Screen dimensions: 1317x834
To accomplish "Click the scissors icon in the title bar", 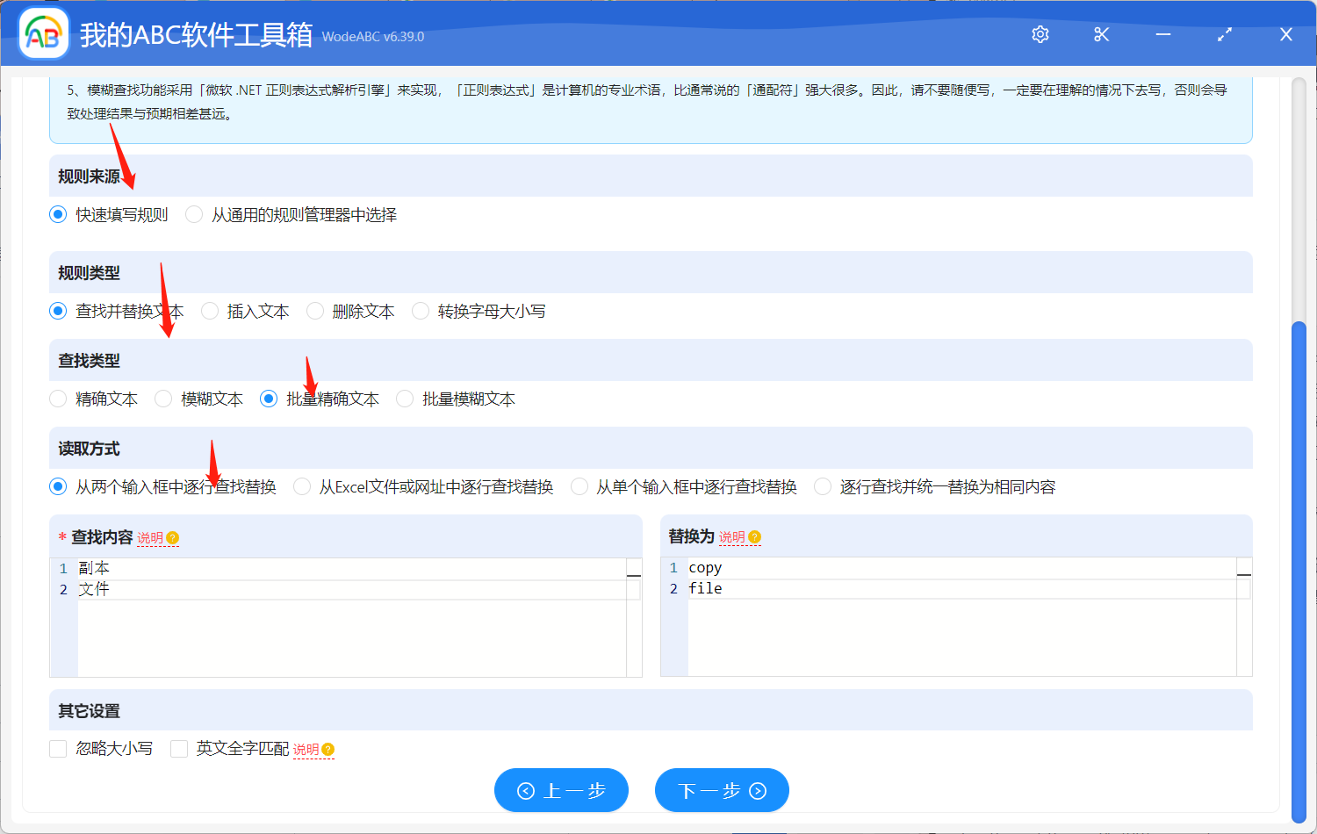I will point(1101,34).
